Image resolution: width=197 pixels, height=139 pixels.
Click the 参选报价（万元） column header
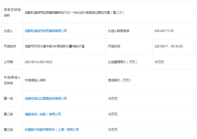[120, 80]
